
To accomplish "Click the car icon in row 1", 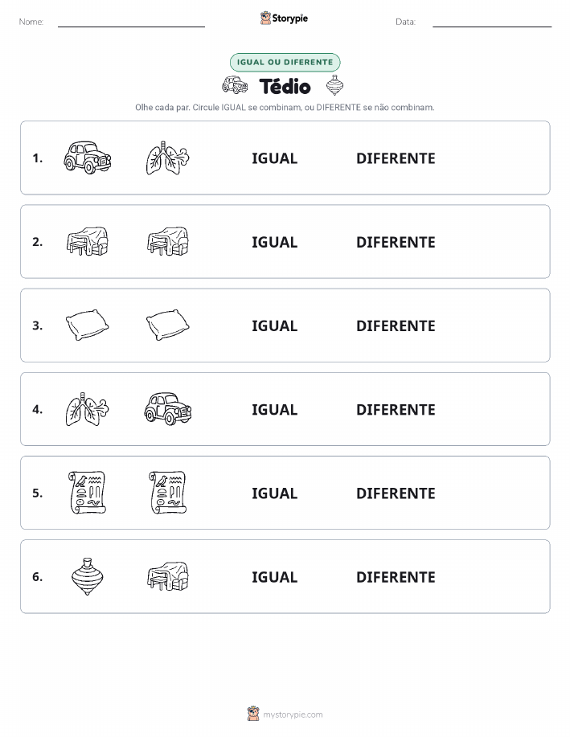I will [88, 158].
